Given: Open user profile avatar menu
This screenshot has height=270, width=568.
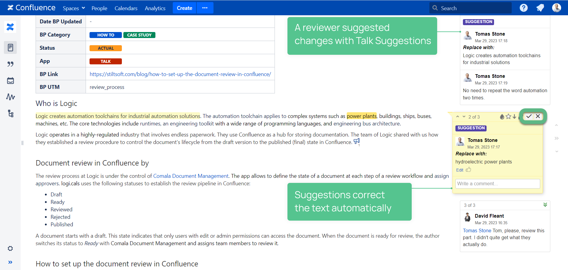Looking at the screenshot, I should point(557,8).
